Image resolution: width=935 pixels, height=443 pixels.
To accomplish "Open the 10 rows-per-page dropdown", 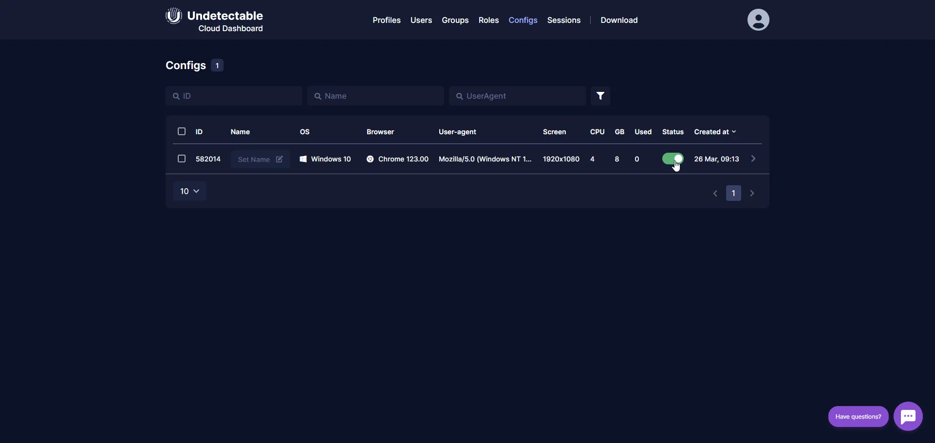I will click(x=189, y=191).
